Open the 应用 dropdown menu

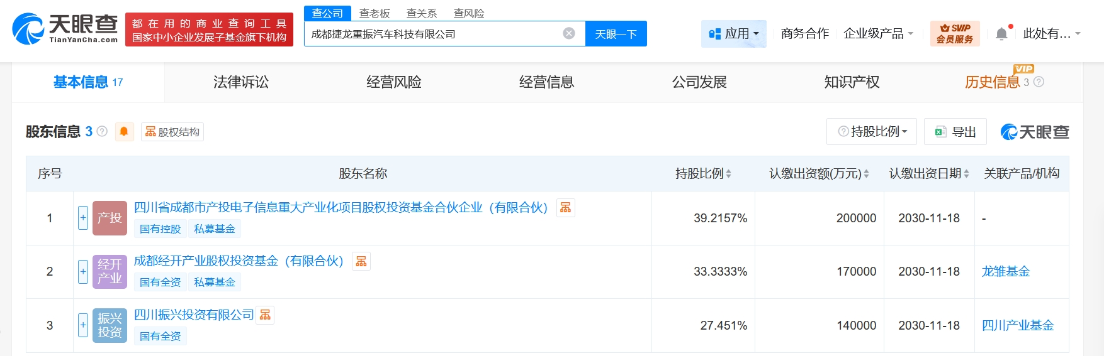(734, 34)
